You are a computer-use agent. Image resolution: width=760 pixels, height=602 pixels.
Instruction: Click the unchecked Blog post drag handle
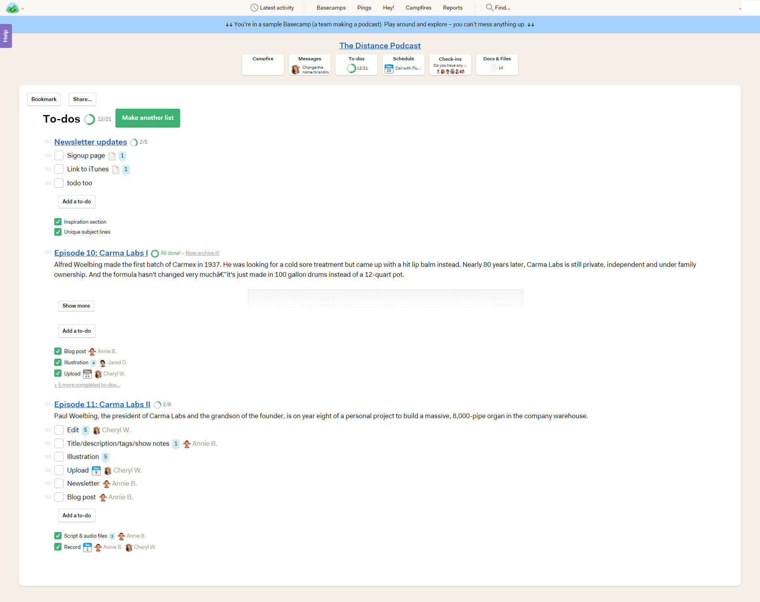coord(48,497)
